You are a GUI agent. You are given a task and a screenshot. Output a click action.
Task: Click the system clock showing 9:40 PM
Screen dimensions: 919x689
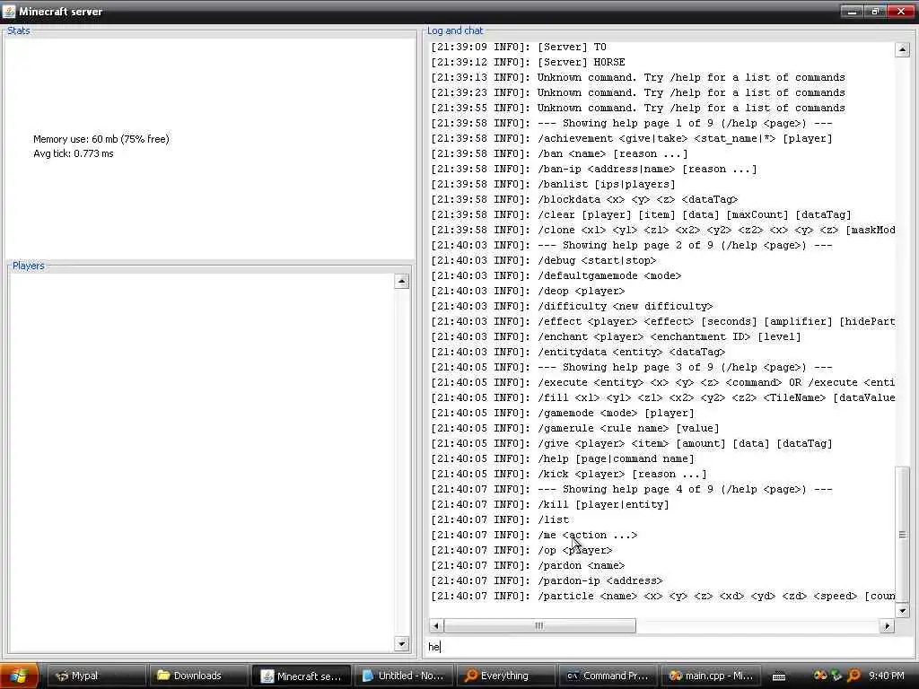pyautogui.click(x=886, y=676)
